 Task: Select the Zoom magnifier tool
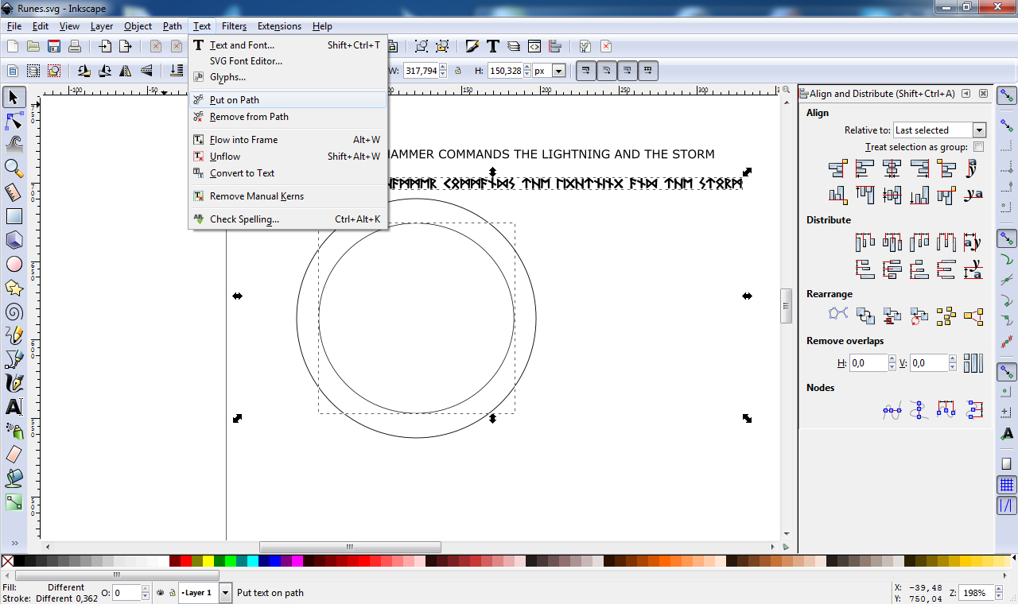(x=14, y=168)
